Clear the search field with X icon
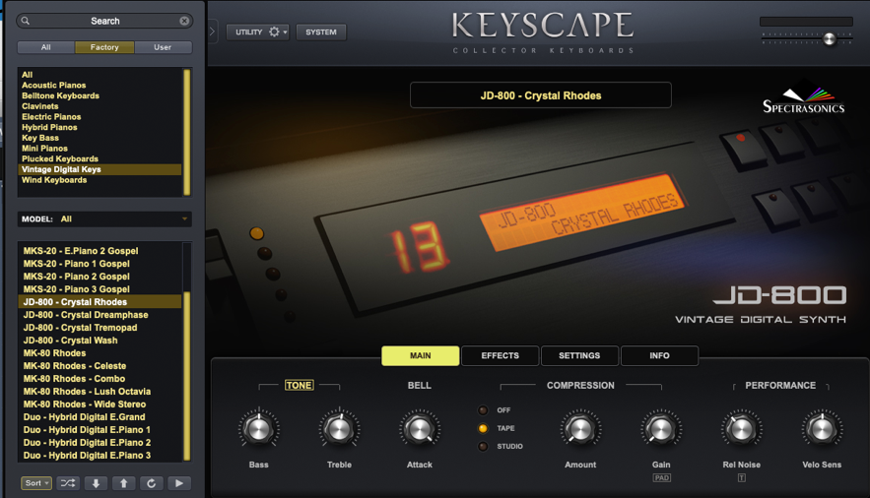The width and height of the screenshot is (870, 498). (x=184, y=21)
